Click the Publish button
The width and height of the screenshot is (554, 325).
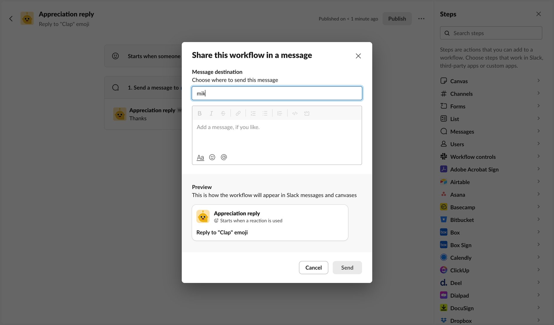tap(397, 18)
